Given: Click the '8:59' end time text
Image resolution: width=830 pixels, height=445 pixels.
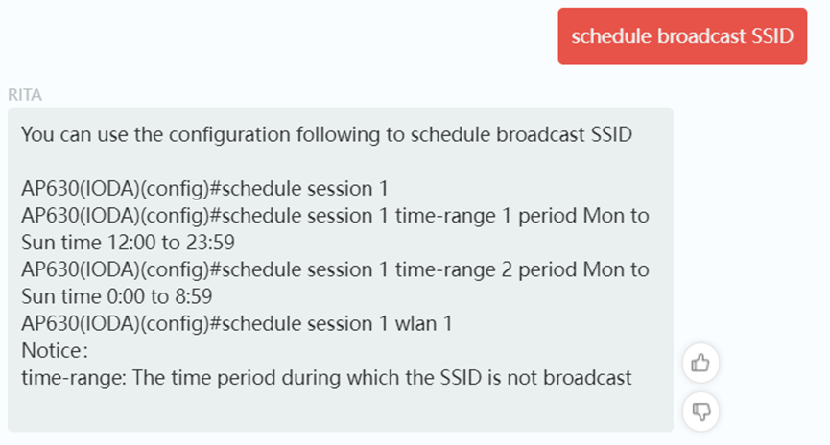Looking at the screenshot, I should tap(194, 296).
